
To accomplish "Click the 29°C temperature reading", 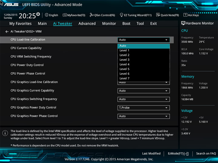I will coord(202,42).
